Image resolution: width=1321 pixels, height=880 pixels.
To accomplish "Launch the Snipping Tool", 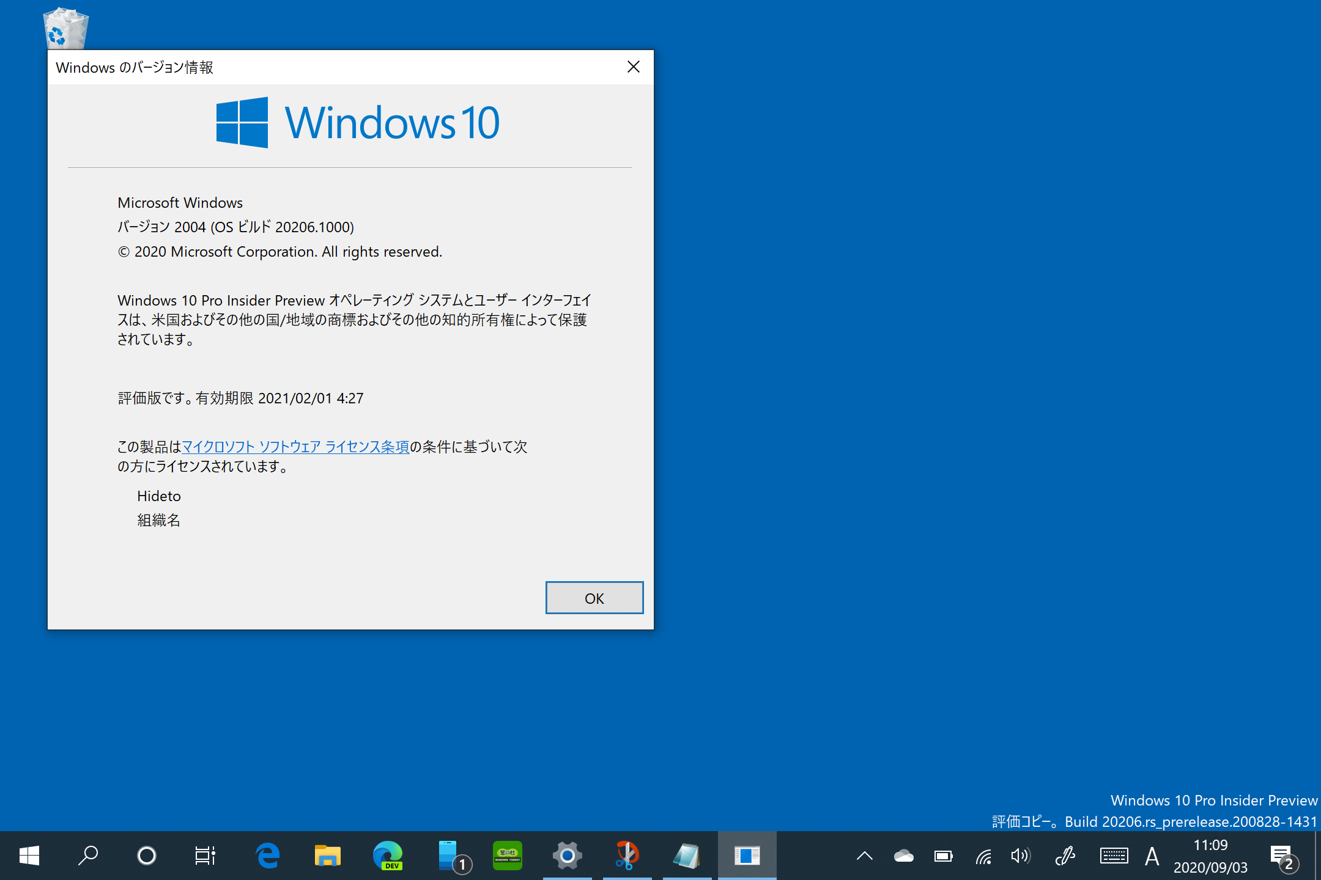I will point(627,856).
